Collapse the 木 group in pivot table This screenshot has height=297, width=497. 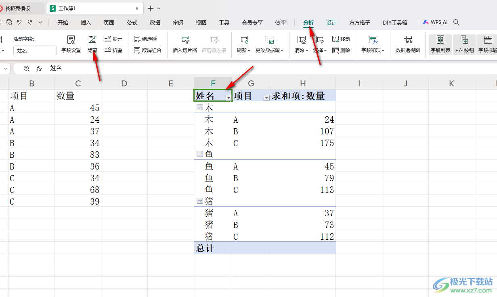tap(199, 107)
